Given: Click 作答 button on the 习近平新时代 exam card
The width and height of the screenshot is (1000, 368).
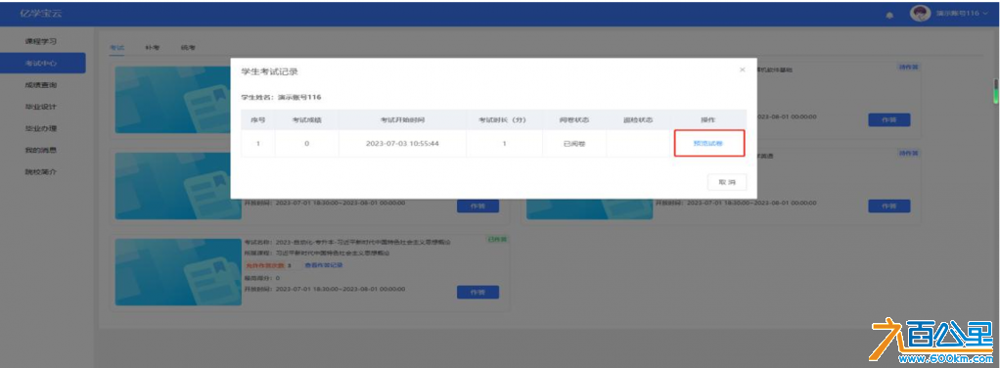Looking at the screenshot, I should 477,292.
